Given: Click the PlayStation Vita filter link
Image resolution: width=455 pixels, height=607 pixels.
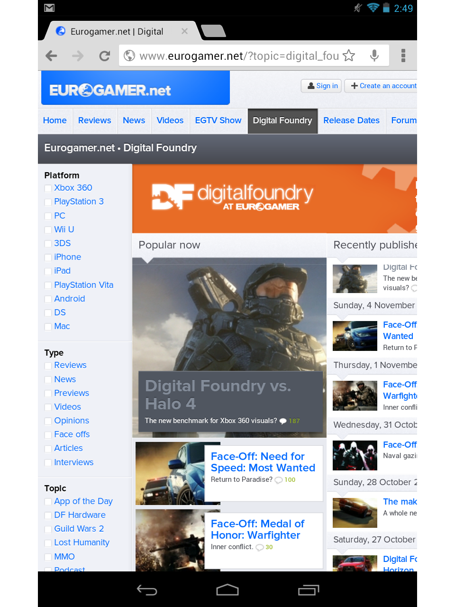Looking at the screenshot, I should tap(84, 285).
